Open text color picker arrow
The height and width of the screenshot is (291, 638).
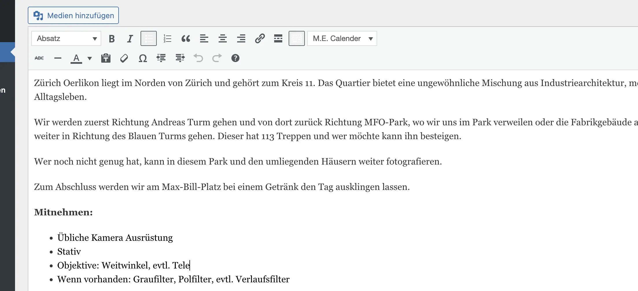pyautogui.click(x=90, y=58)
